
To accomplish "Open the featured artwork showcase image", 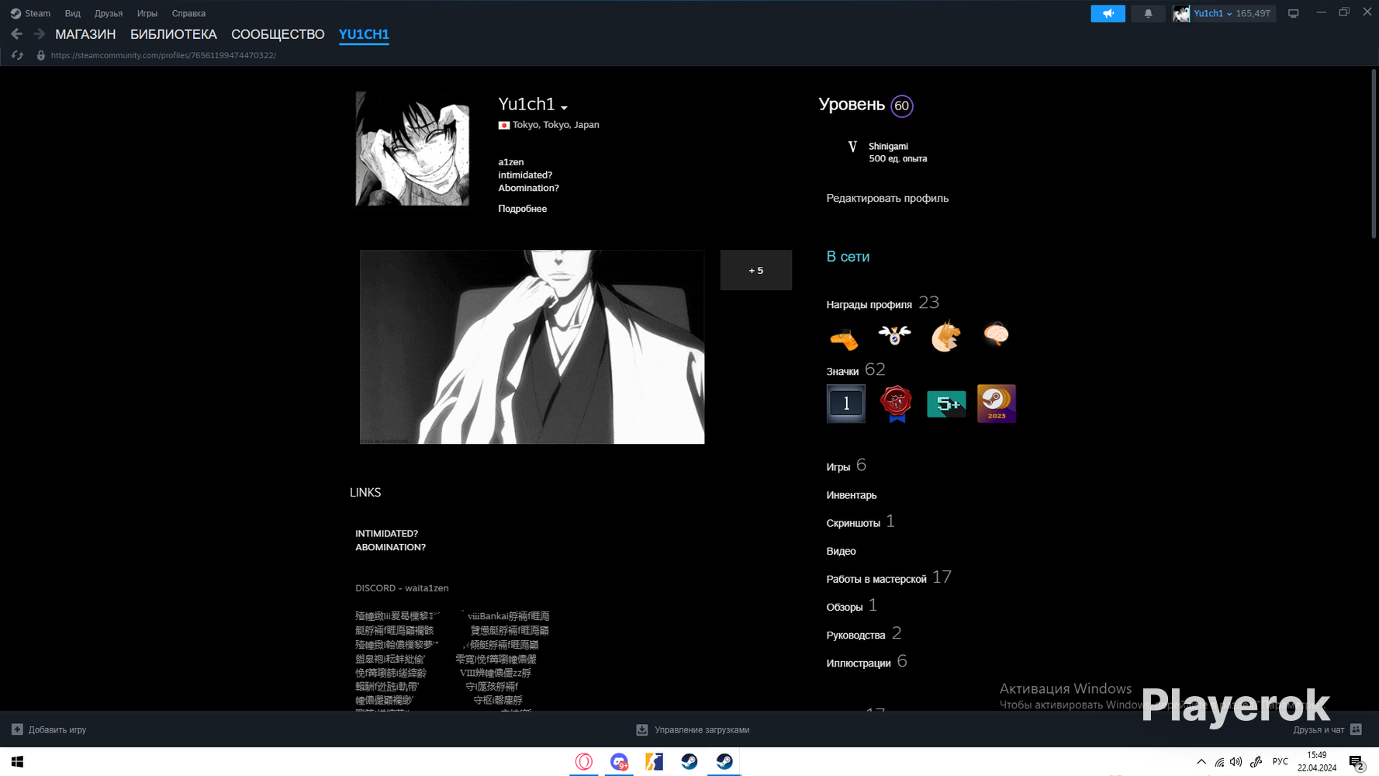I will point(532,347).
